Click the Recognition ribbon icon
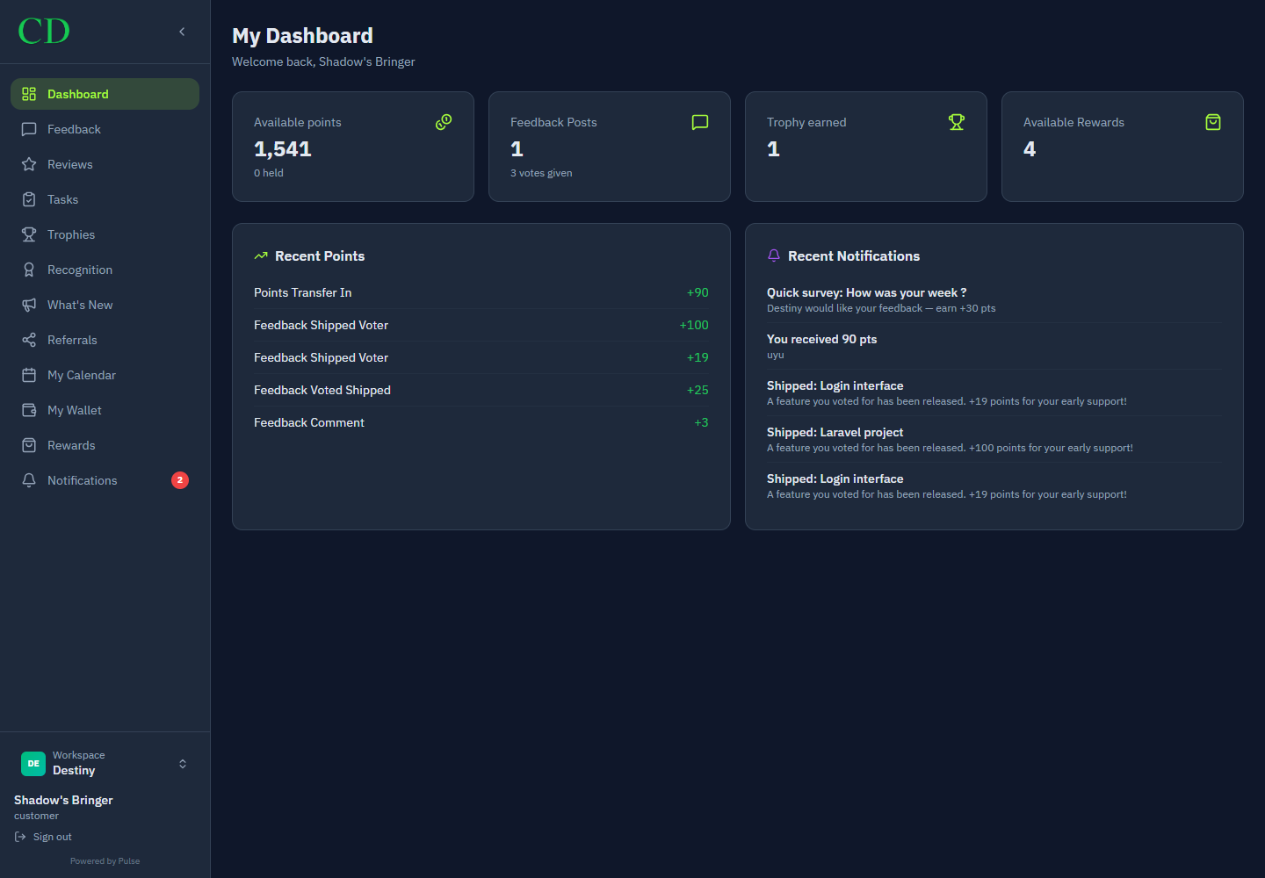The width and height of the screenshot is (1265, 878). pyautogui.click(x=29, y=270)
